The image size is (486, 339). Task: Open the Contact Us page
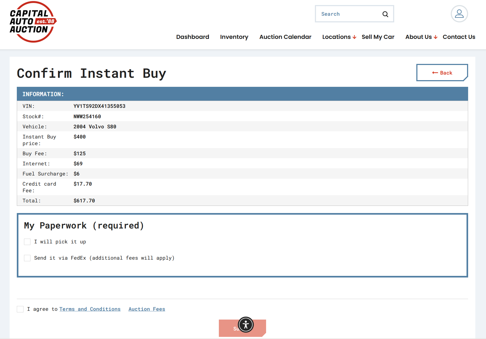click(x=459, y=37)
